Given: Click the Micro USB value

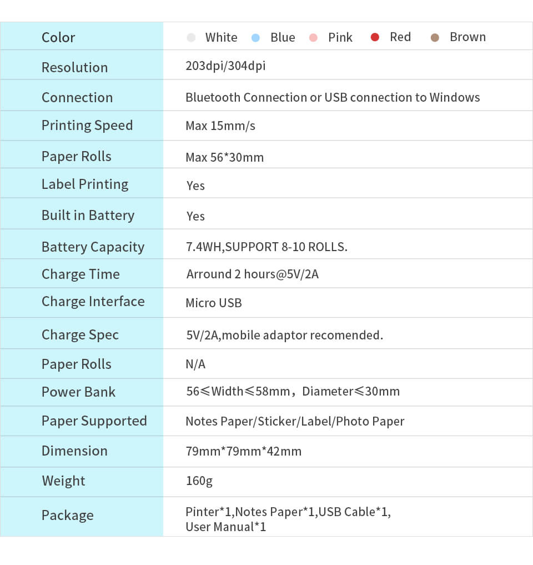Looking at the screenshot, I should pyautogui.click(x=214, y=303).
